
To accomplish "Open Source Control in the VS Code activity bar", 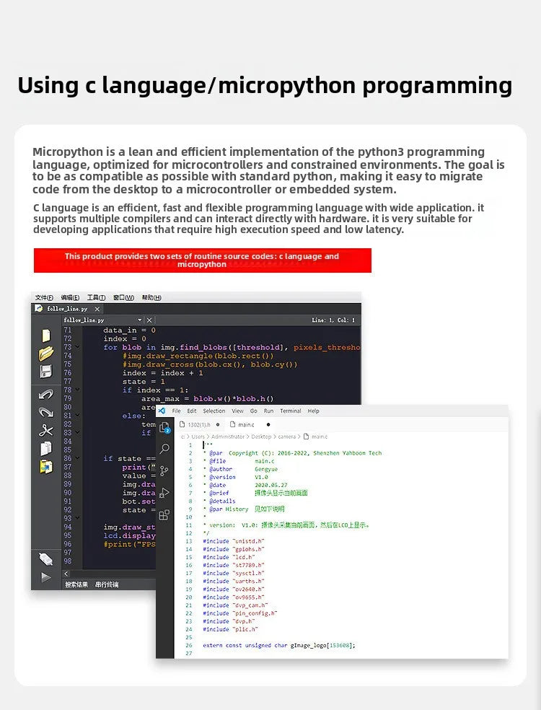I will click(x=164, y=471).
